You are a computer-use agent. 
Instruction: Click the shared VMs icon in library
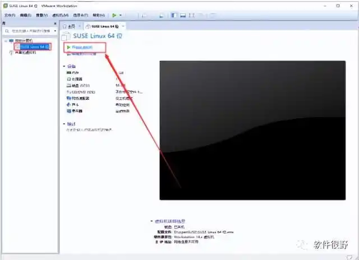point(11,53)
